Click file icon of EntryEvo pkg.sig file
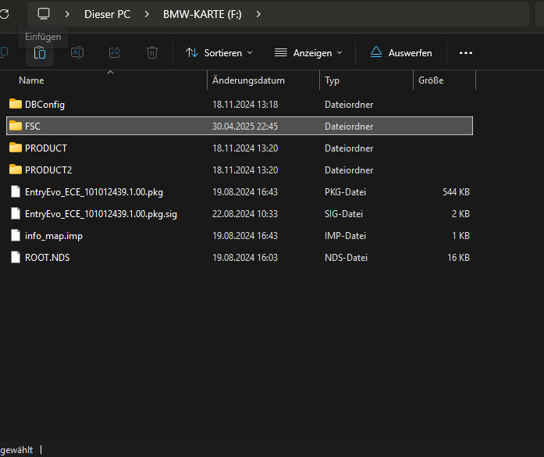This screenshot has width=544, height=457. click(16, 213)
